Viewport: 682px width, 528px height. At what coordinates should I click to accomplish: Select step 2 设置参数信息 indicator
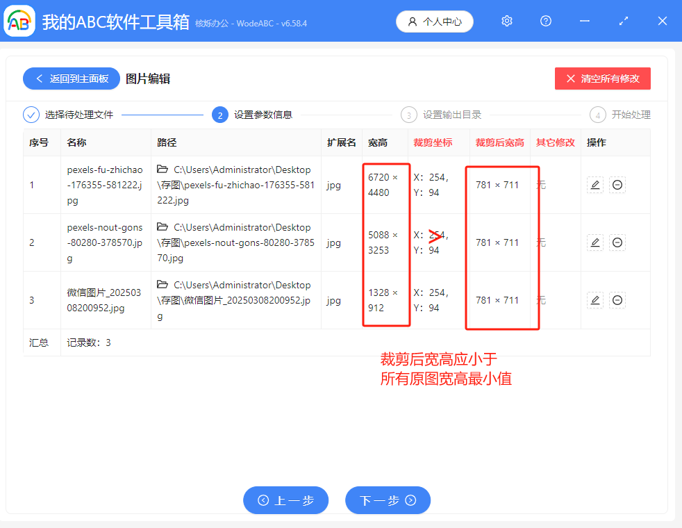click(220, 115)
